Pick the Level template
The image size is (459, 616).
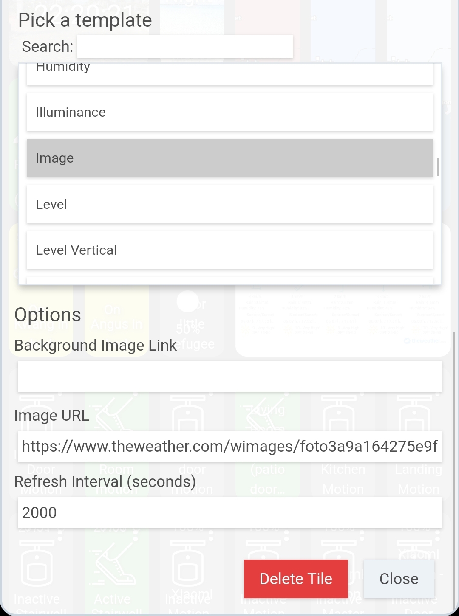[x=229, y=204]
